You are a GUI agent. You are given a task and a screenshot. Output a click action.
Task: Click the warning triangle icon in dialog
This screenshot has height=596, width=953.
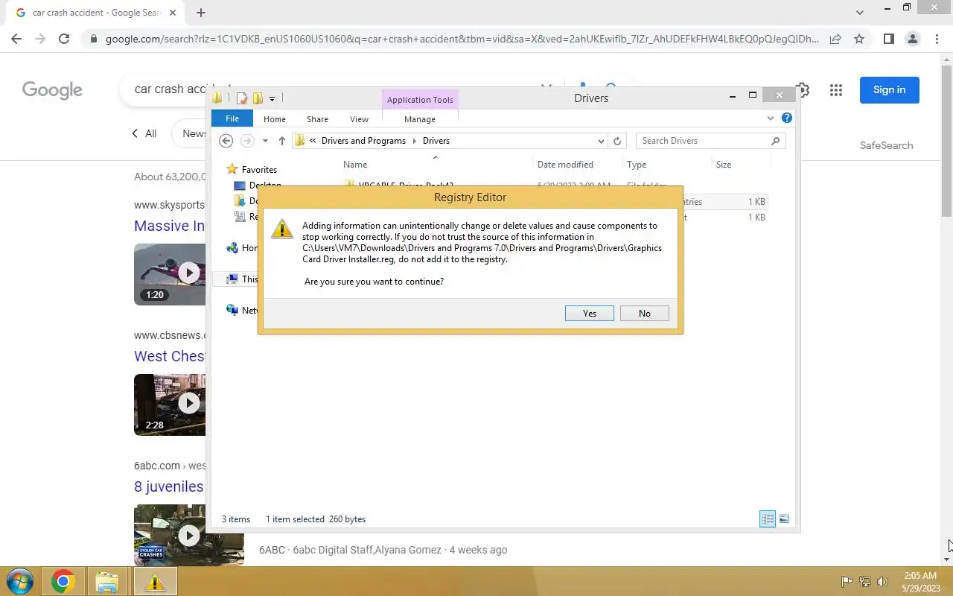tap(282, 229)
